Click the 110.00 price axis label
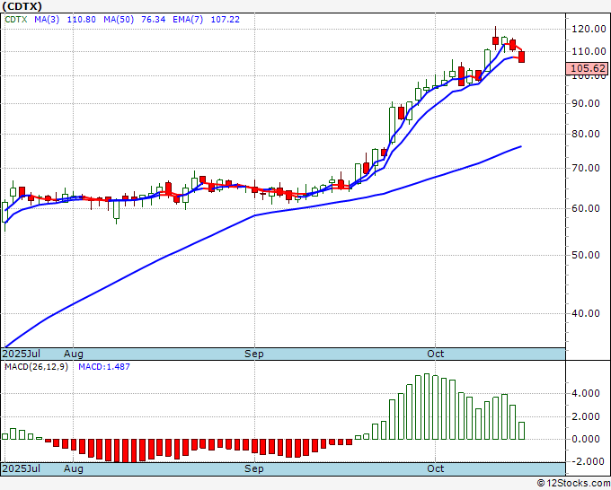This screenshot has width=611, height=490. pyautogui.click(x=589, y=51)
